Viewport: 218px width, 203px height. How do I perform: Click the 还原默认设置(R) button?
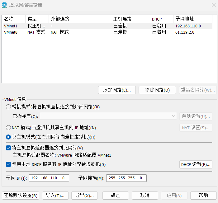[21, 196]
